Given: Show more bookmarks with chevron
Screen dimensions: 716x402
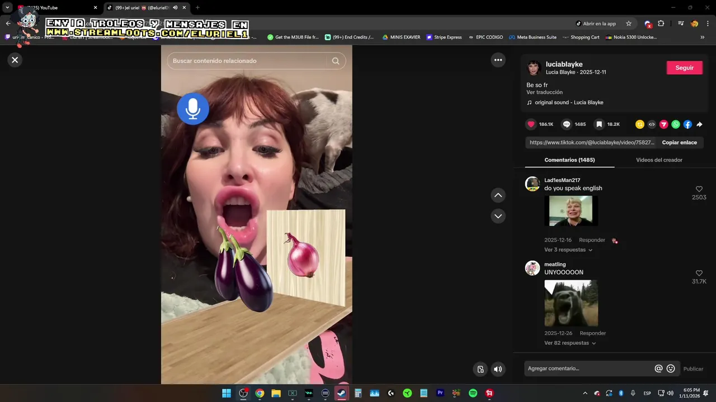Looking at the screenshot, I should (703, 37).
